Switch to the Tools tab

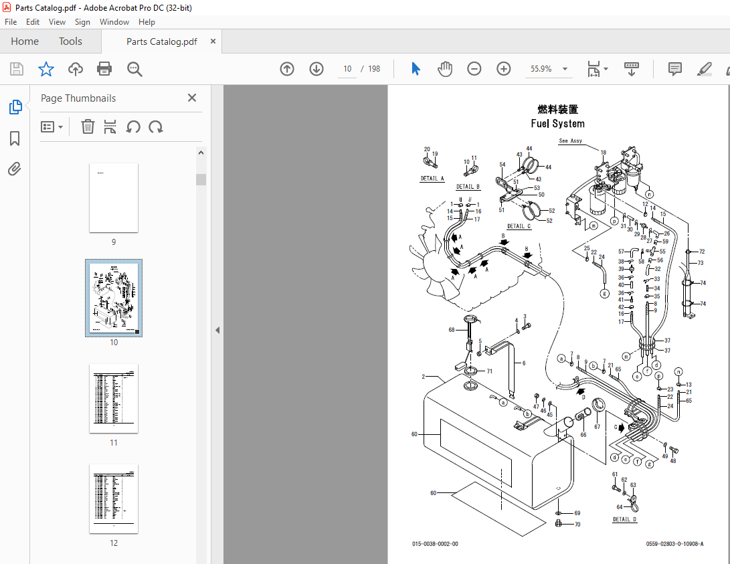tap(70, 41)
